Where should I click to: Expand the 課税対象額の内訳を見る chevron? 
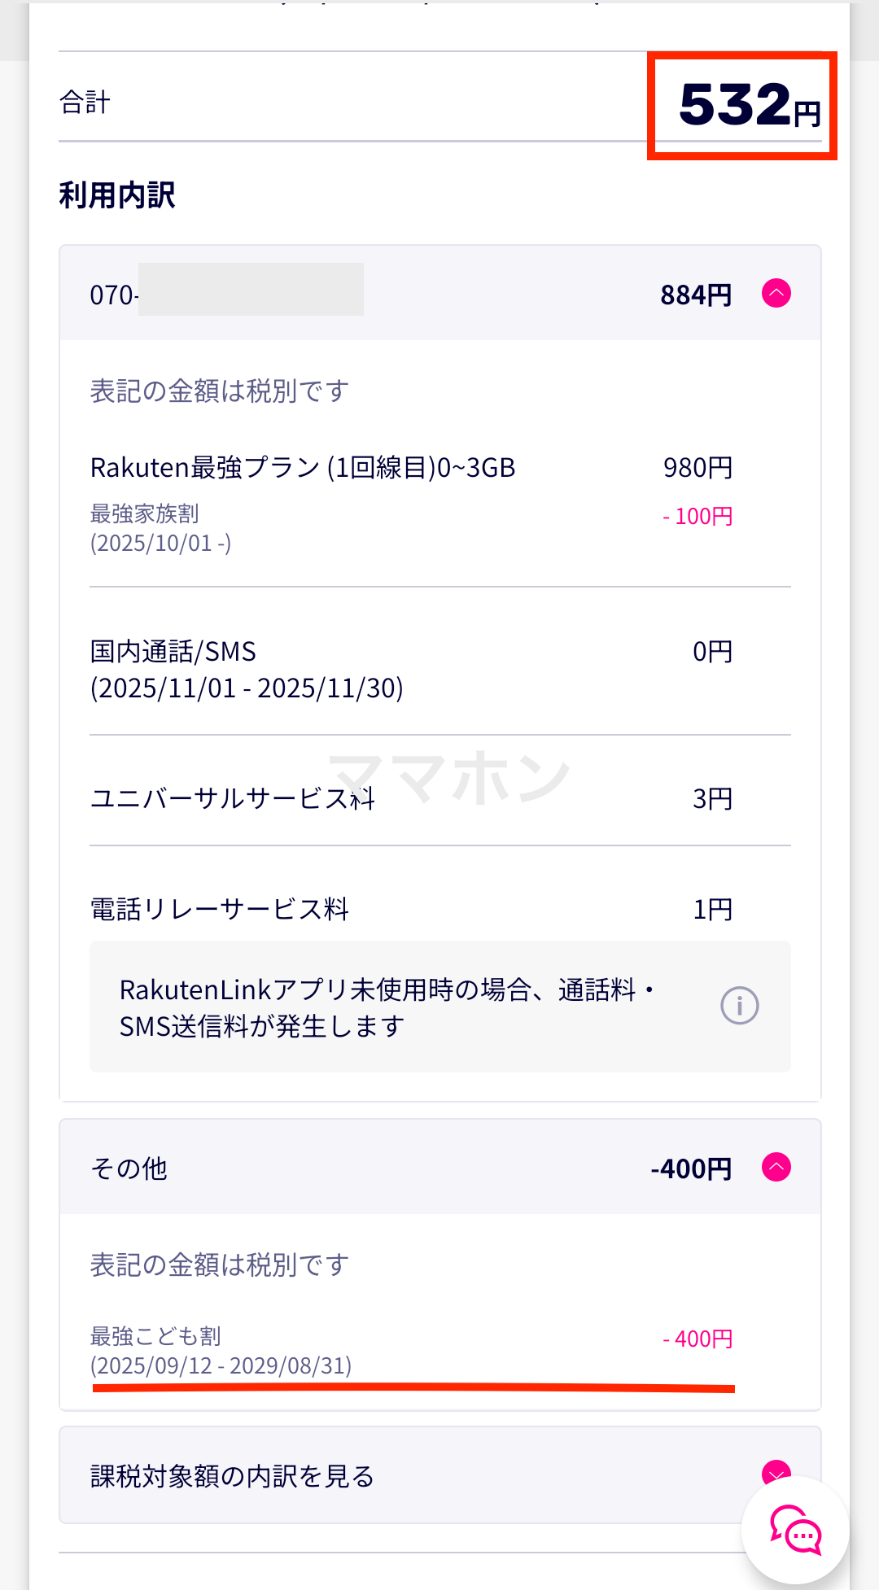775,1470
